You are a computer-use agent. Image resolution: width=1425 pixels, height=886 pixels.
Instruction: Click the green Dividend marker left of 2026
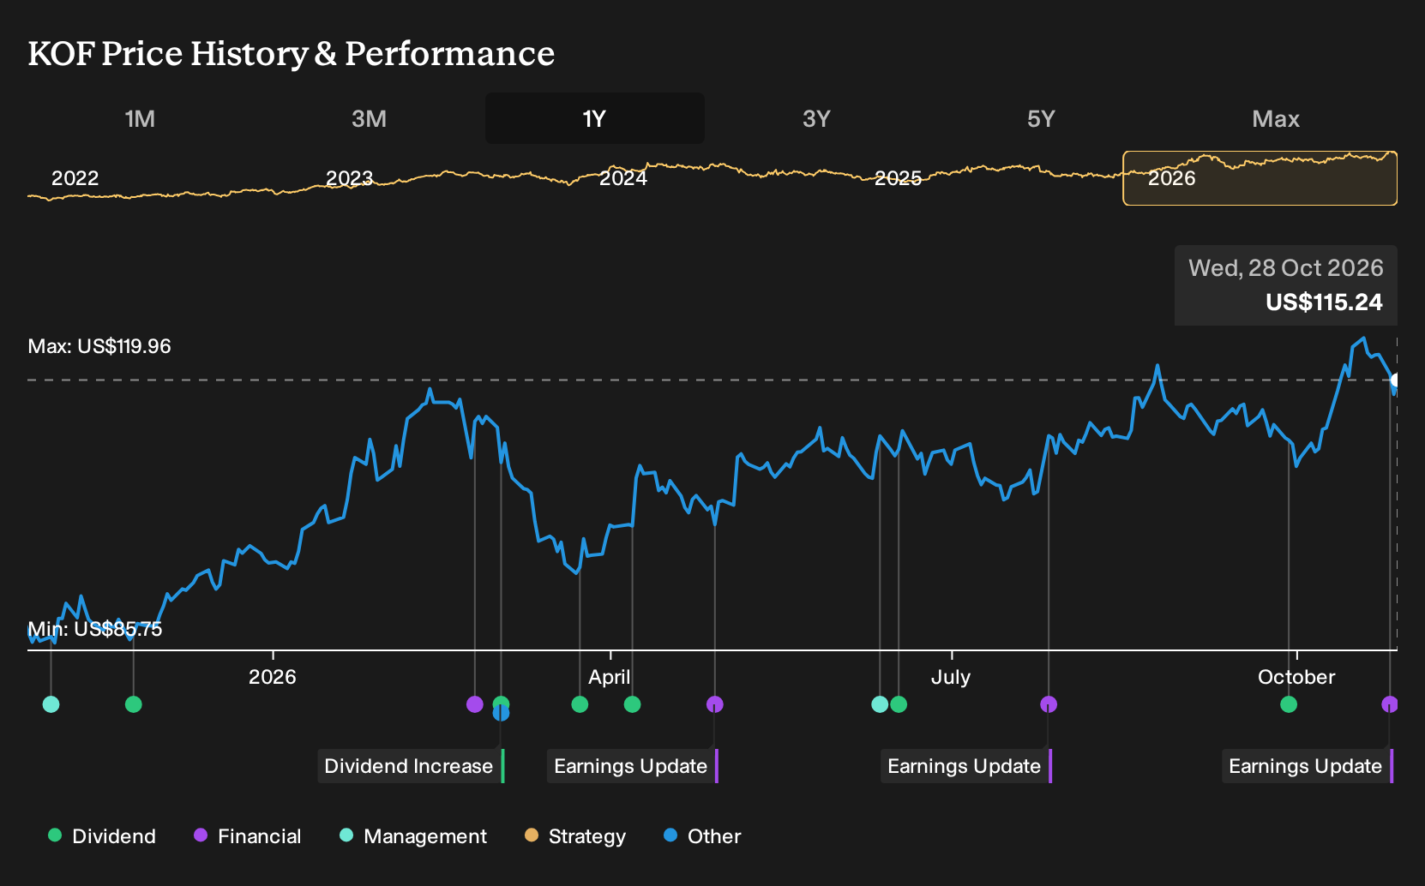pos(133,704)
